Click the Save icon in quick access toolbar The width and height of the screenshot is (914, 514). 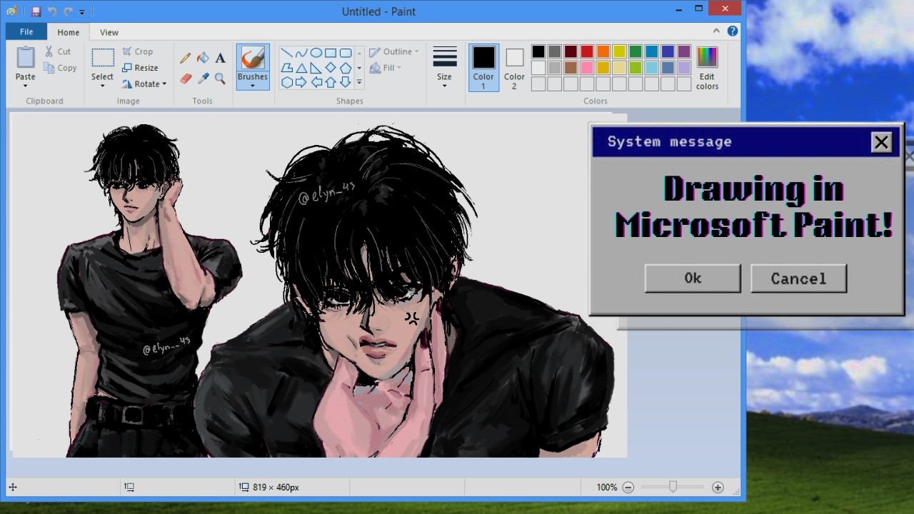pos(36,11)
